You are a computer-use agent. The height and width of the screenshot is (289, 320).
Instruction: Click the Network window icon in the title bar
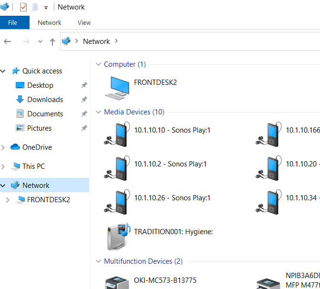[x=4, y=7]
